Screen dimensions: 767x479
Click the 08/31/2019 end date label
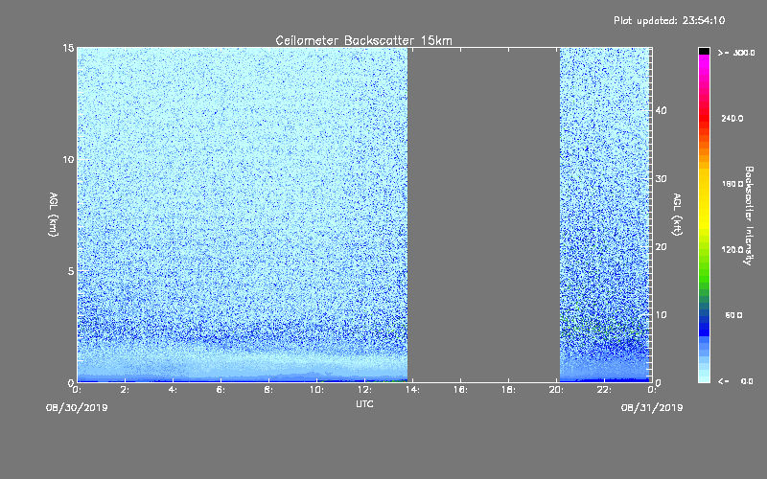point(652,408)
